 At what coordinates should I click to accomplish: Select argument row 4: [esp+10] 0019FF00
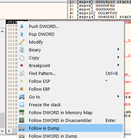tap(99, 13)
